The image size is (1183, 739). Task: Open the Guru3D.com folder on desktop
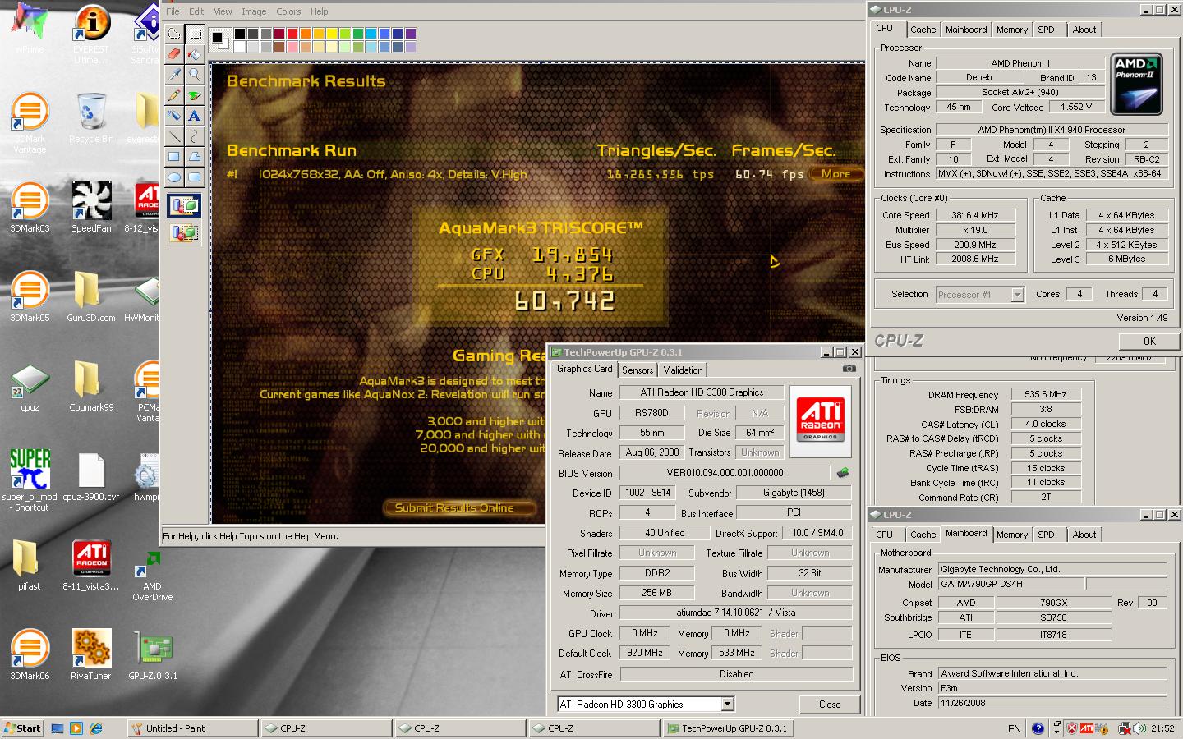tap(91, 296)
